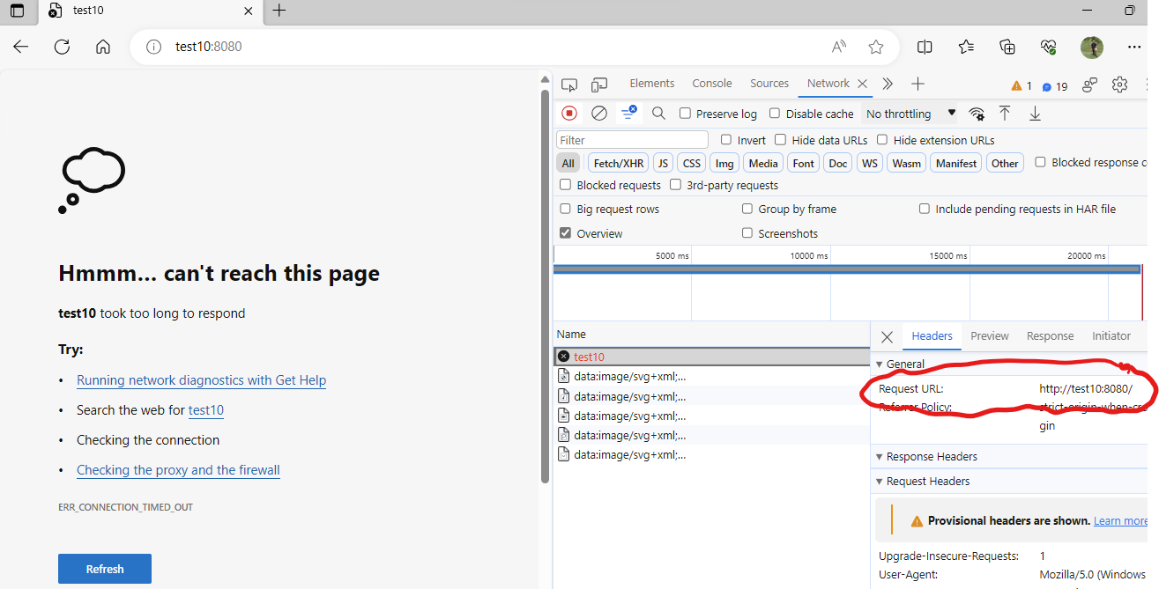Open Collections icon

[x=1007, y=47]
